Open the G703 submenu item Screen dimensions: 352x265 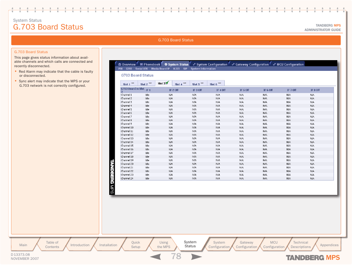pos(129,69)
